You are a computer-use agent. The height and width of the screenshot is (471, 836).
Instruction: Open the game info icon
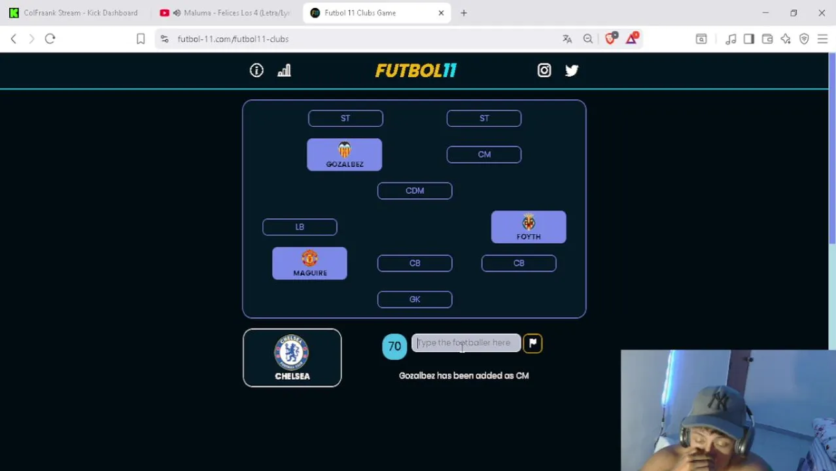pos(256,70)
